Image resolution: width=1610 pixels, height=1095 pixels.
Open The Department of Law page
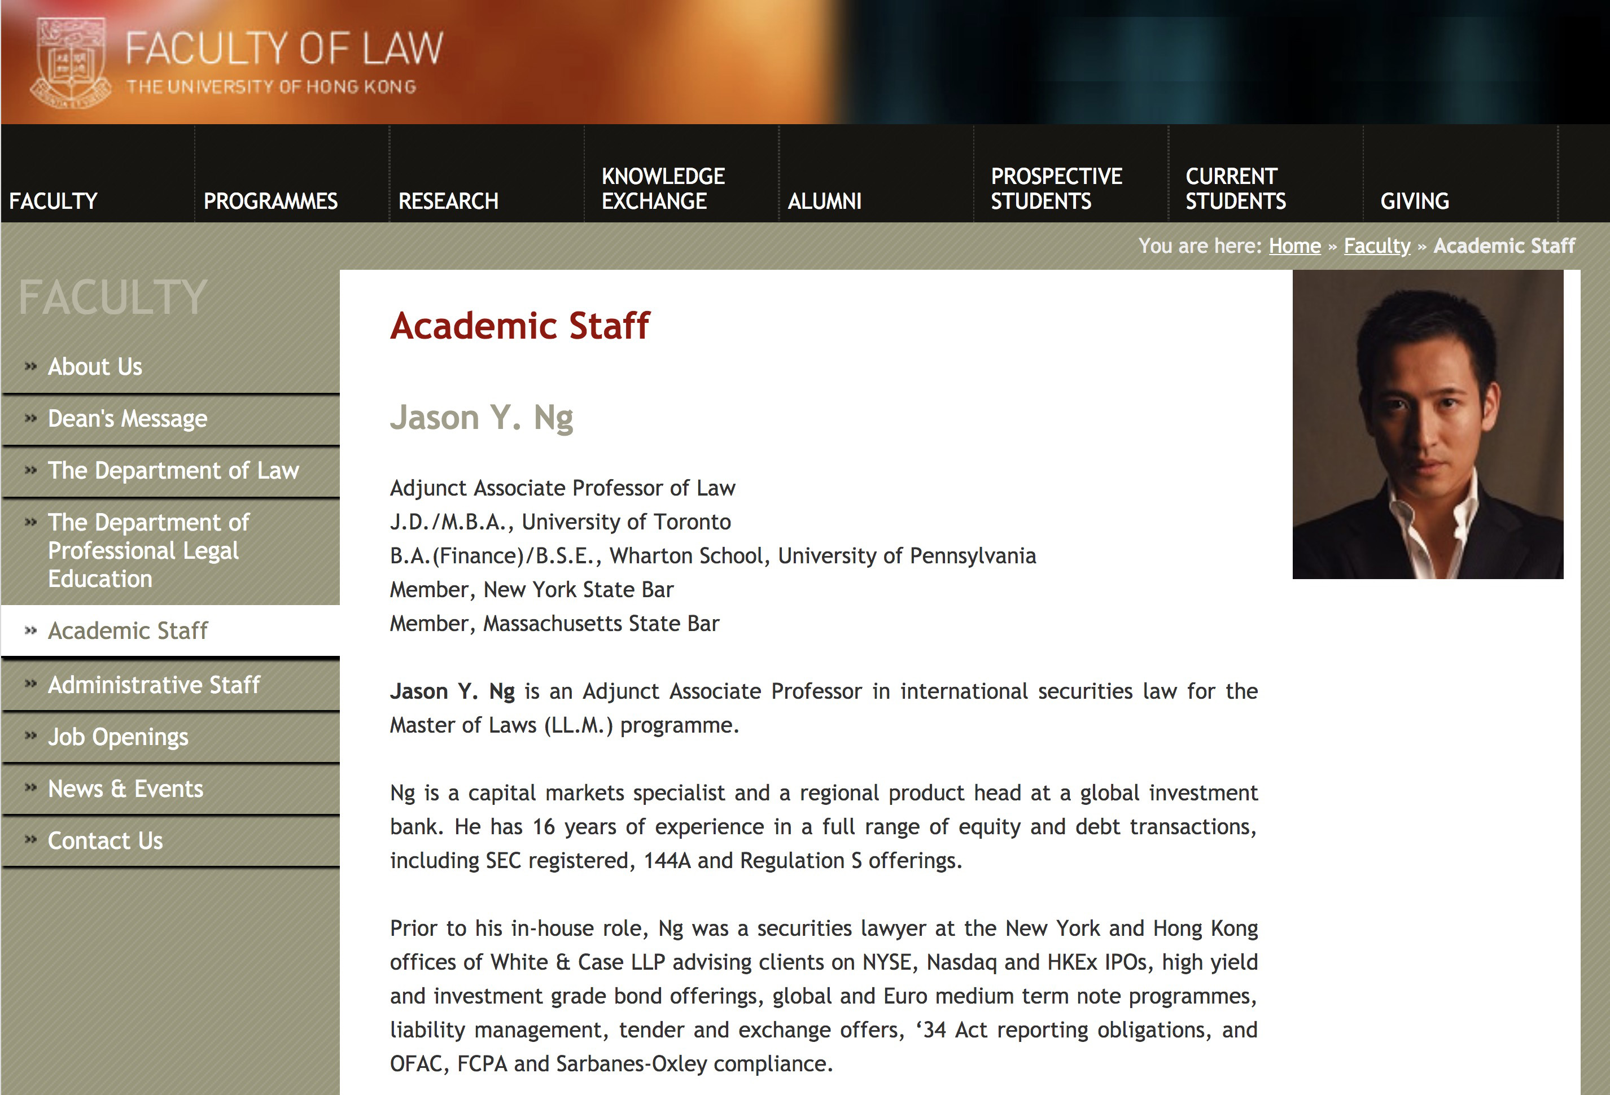pos(173,470)
